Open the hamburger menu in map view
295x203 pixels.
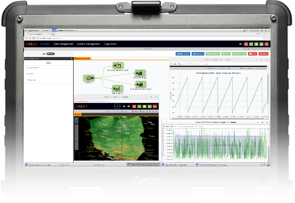[x=117, y=106]
